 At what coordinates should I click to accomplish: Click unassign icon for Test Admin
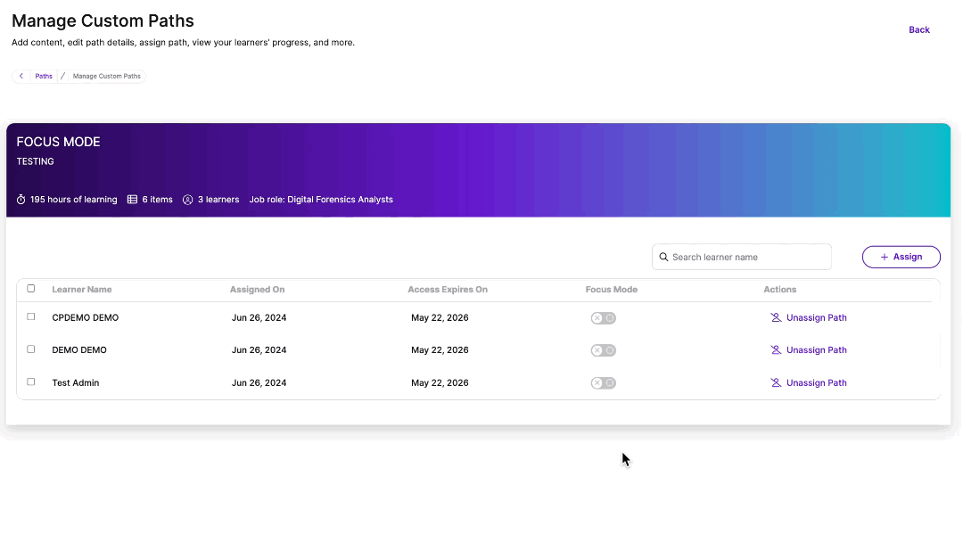pyautogui.click(x=776, y=383)
